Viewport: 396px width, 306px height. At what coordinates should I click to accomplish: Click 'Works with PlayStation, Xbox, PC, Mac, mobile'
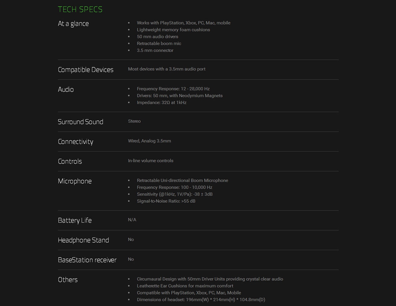(184, 23)
